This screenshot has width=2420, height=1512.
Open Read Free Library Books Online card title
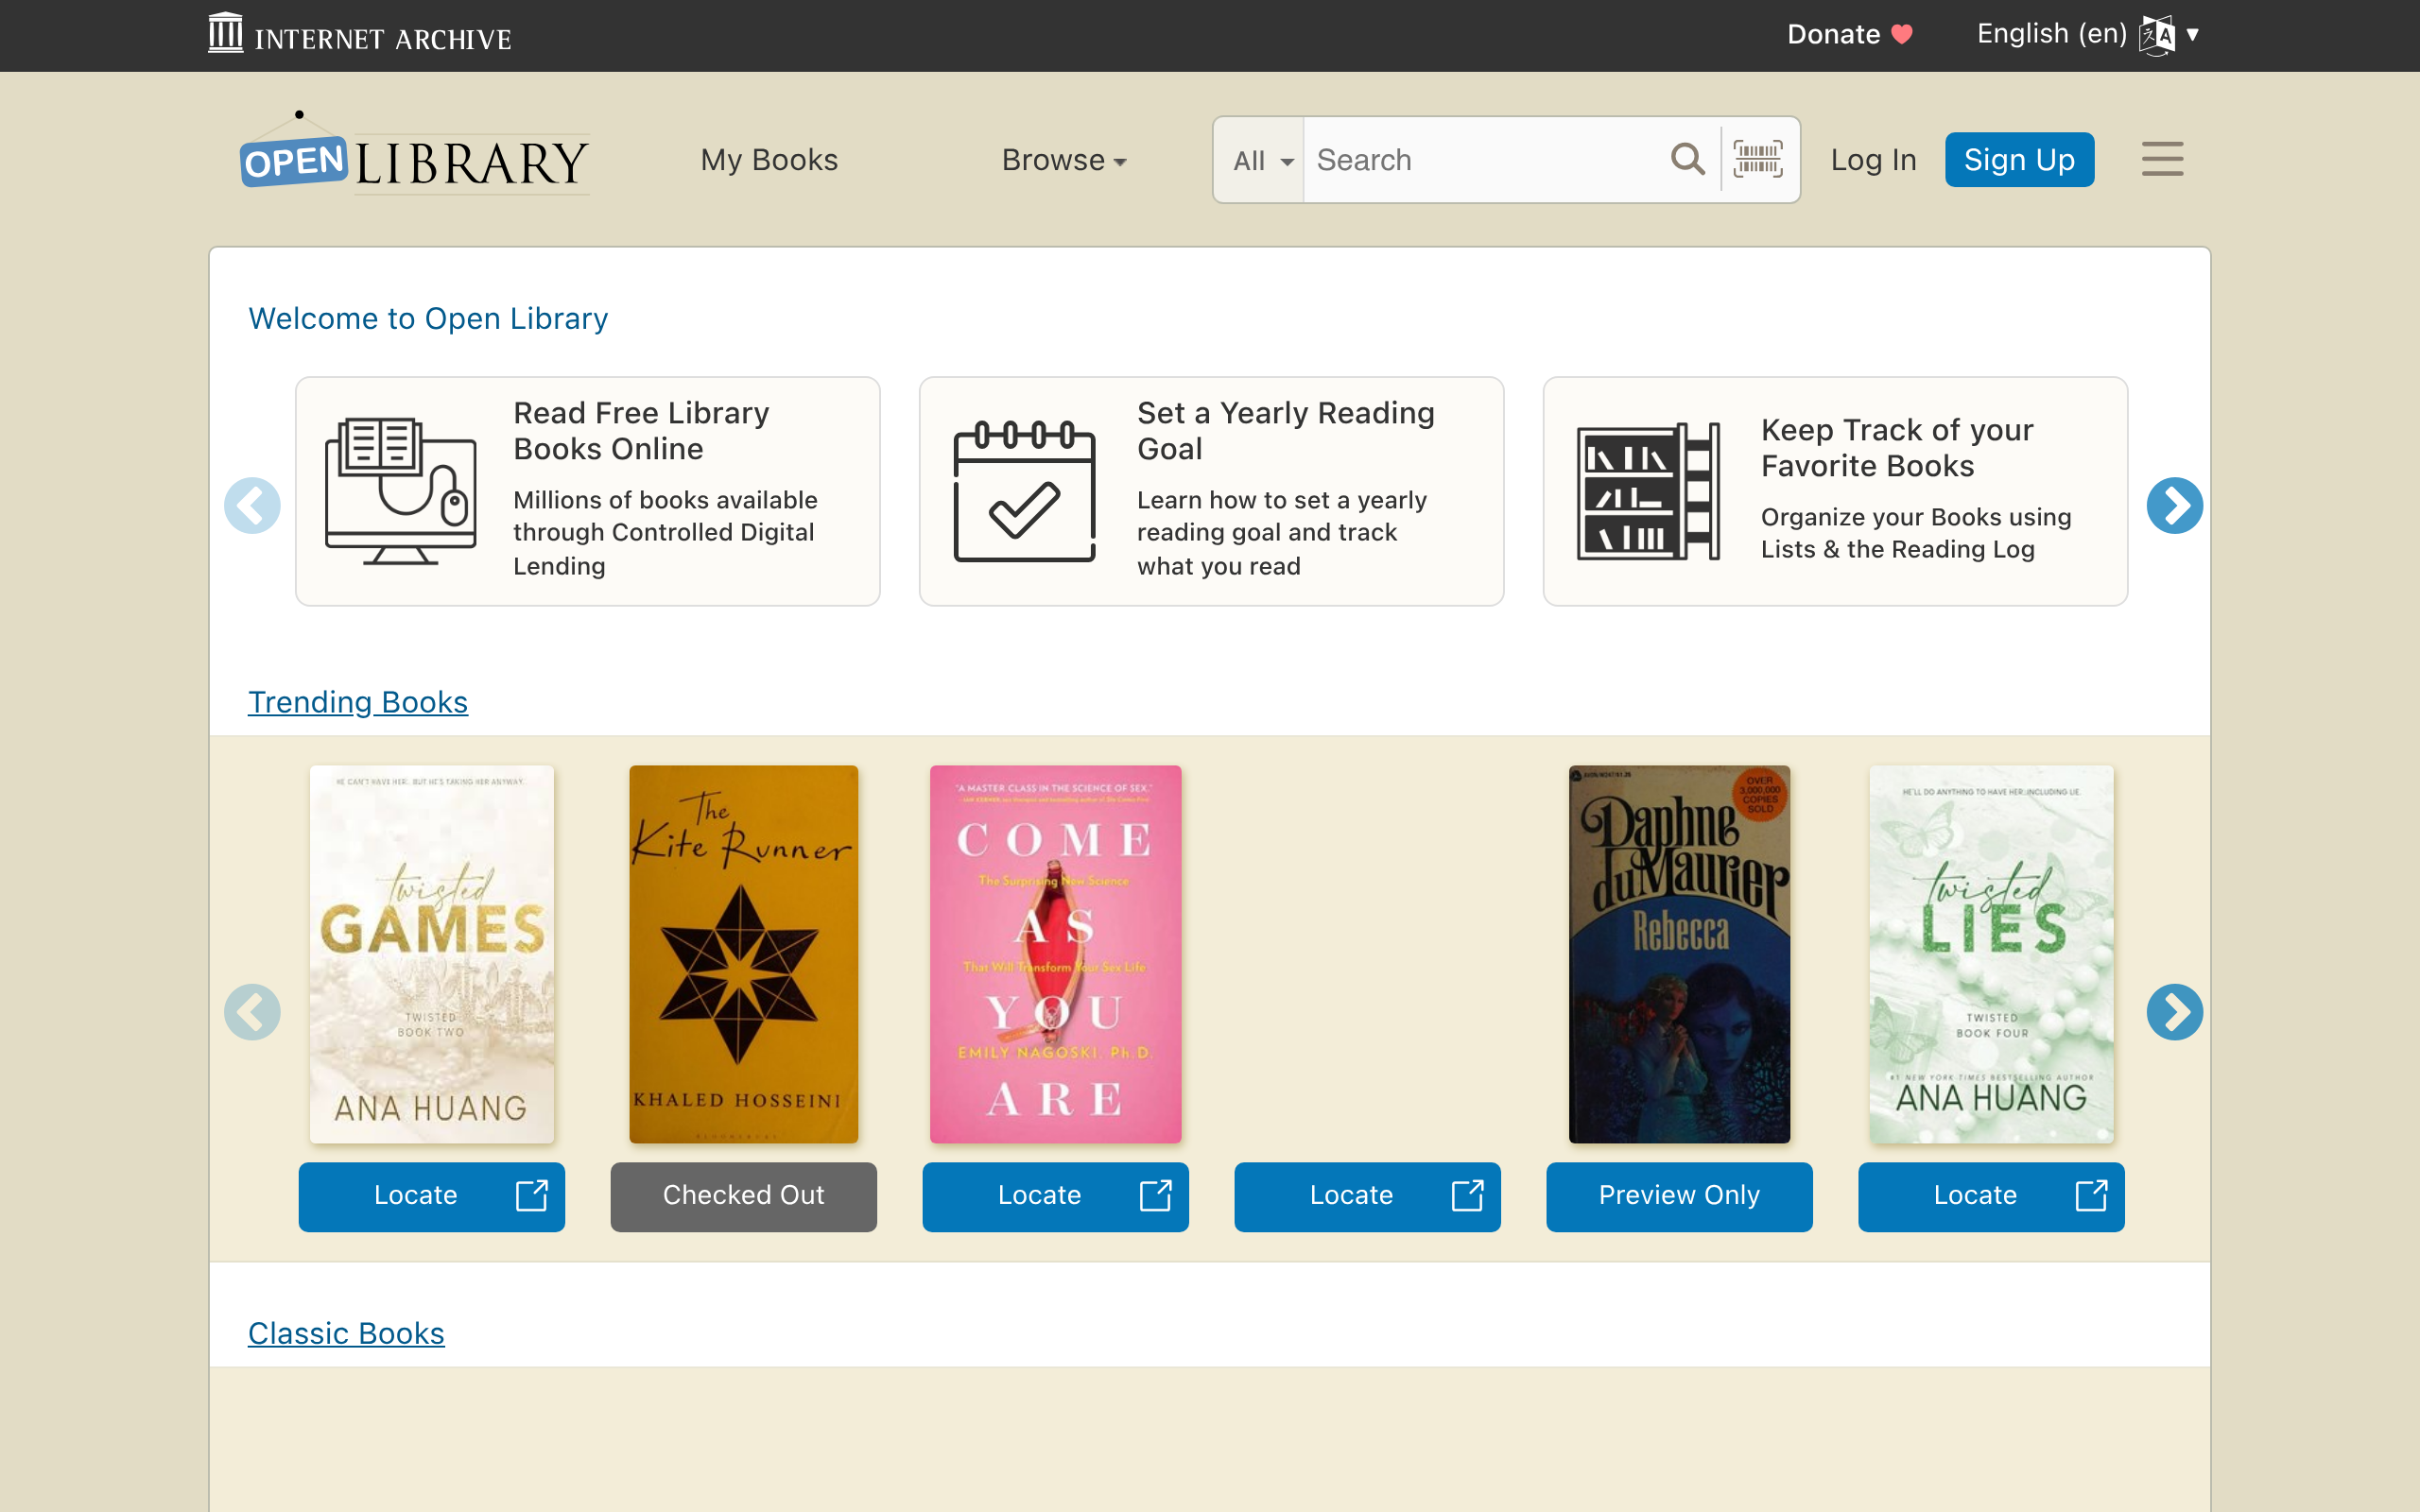[641, 431]
